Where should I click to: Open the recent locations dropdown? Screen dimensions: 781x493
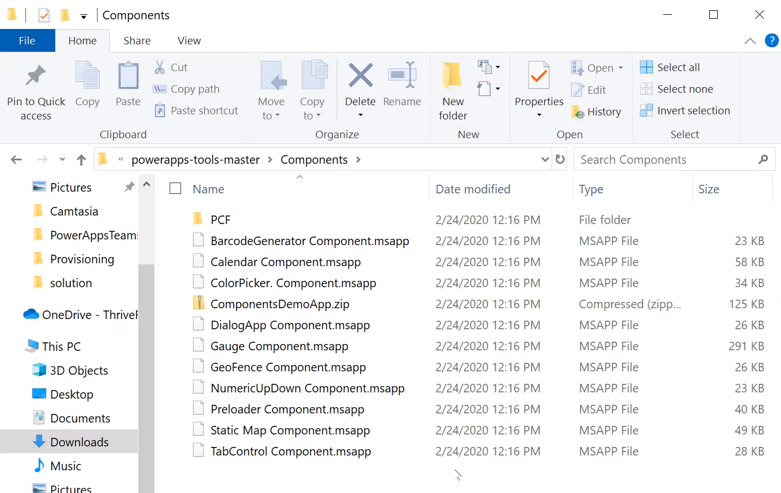coord(63,160)
